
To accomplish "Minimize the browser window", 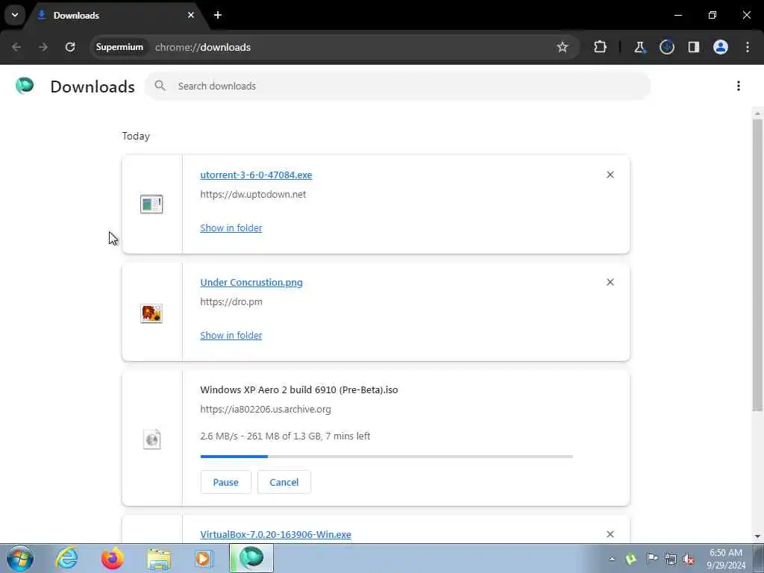I will 678,15.
